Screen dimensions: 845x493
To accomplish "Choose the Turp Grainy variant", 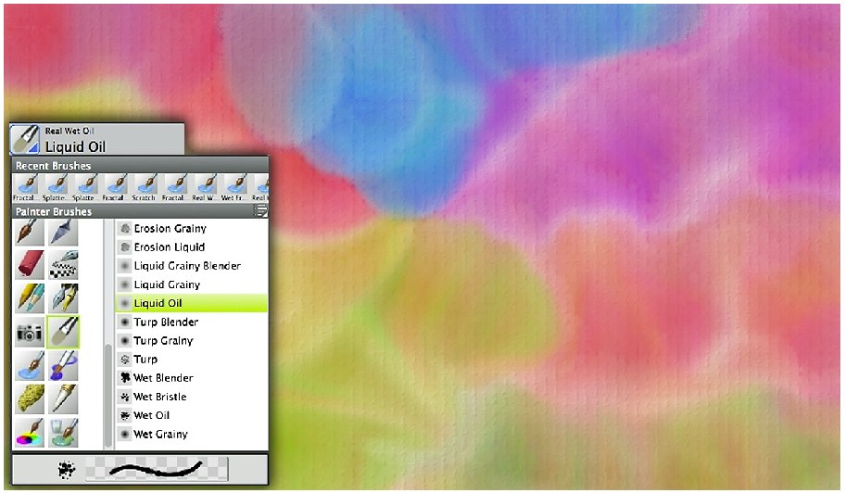I will pos(192,340).
